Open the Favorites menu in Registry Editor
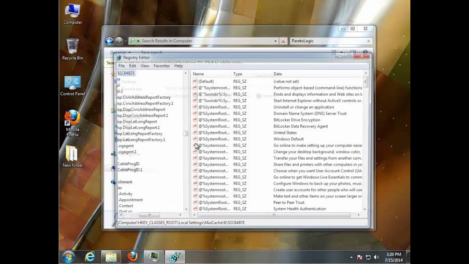469x264 pixels. pyautogui.click(x=162, y=66)
